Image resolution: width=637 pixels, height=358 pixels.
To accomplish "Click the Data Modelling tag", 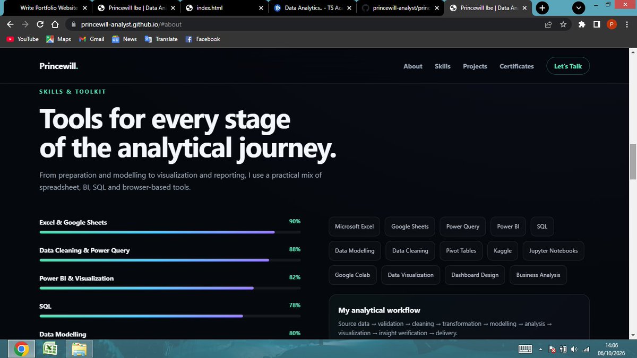I will point(355,251).
